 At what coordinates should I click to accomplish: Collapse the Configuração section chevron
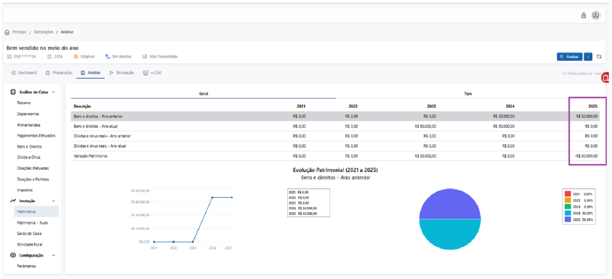coord(53,255)
